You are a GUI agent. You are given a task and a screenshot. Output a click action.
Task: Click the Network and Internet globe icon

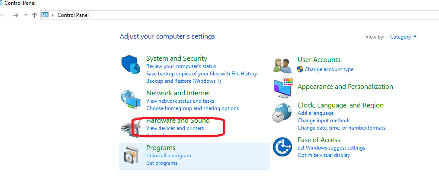click(131, 100)
